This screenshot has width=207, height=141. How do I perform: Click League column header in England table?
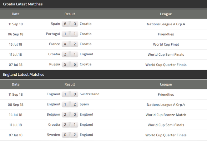point(166,84)
